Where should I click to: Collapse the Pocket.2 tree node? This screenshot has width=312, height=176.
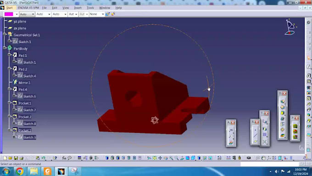(x=9, y=116)
